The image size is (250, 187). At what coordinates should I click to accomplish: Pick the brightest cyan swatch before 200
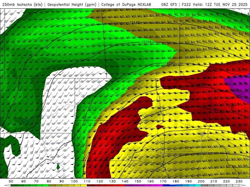click(198, 185)
